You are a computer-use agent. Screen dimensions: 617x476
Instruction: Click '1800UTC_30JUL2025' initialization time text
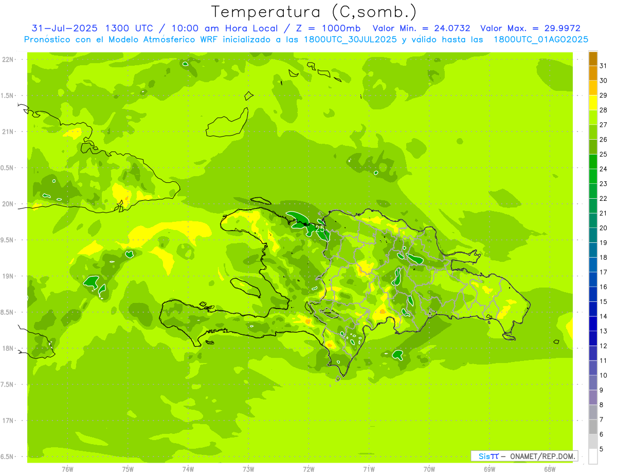[x=350, y=40]
